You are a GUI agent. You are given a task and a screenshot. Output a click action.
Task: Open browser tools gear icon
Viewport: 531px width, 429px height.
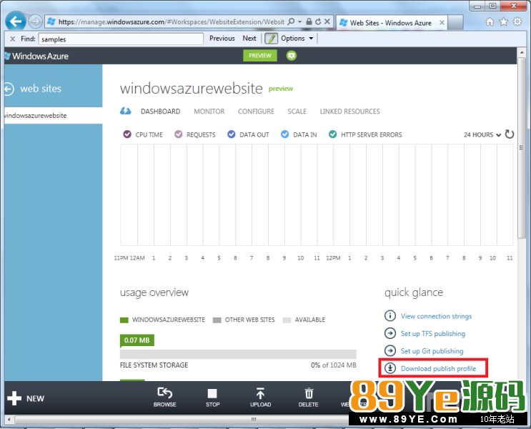[518, 22]
